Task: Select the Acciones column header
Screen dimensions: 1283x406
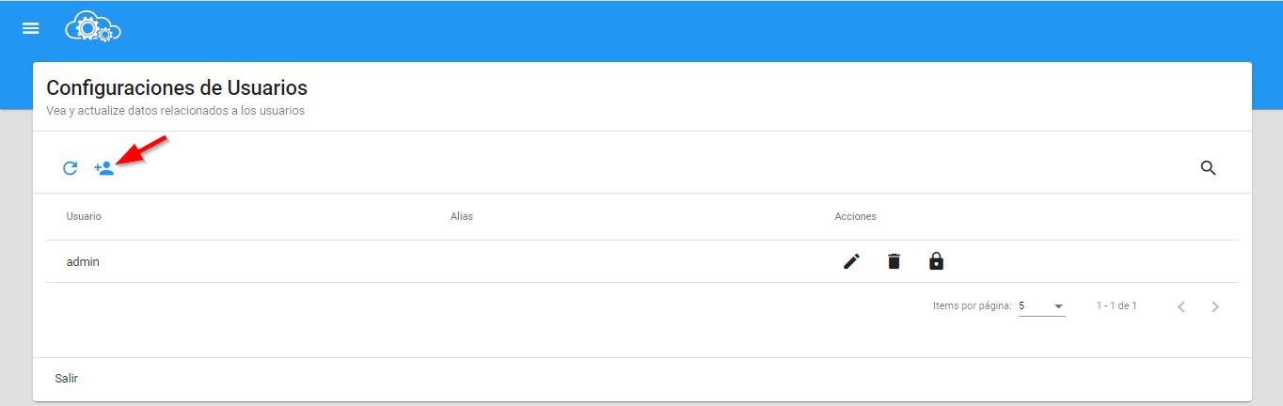Action: coord(856,216)
